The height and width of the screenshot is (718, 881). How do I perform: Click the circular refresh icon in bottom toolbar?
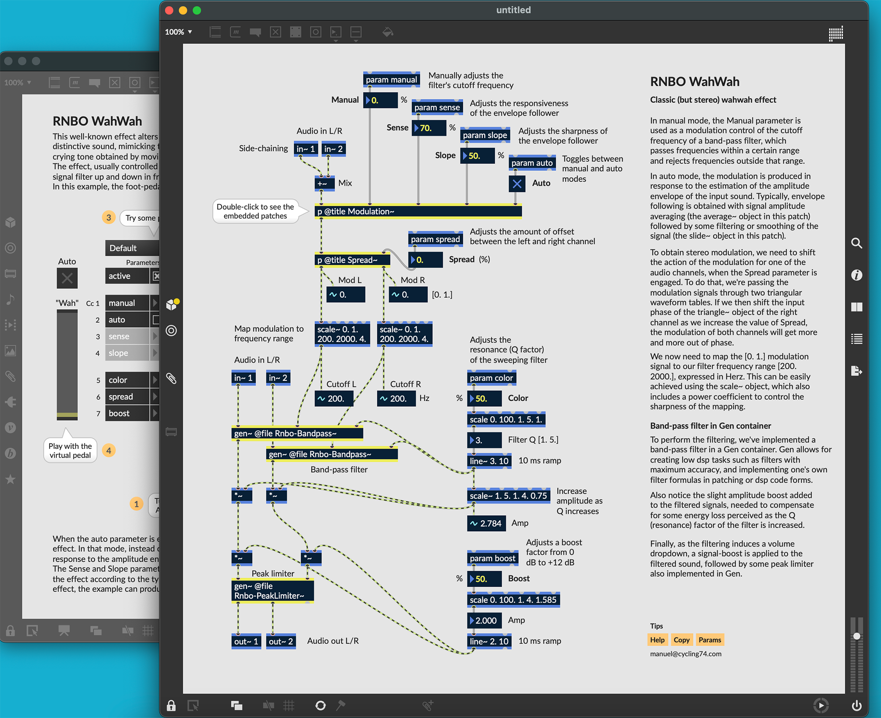click(x=320, y=706)
